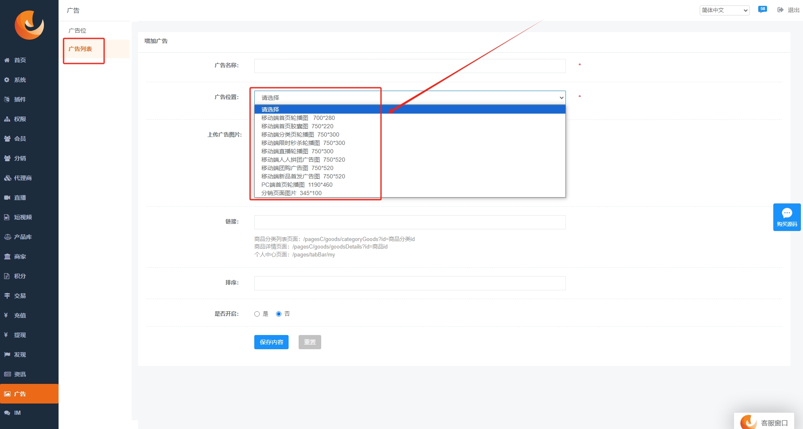Click the picture icon beside 广告

click(7, 394)
